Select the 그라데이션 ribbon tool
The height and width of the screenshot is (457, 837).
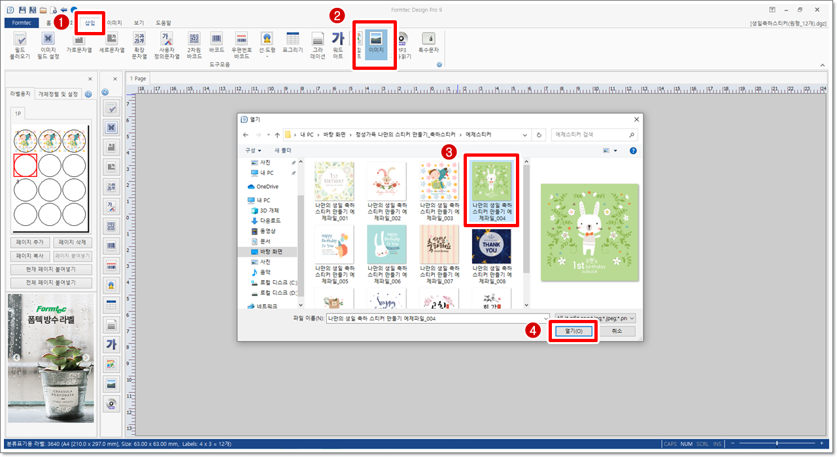(x=318, y=45)
